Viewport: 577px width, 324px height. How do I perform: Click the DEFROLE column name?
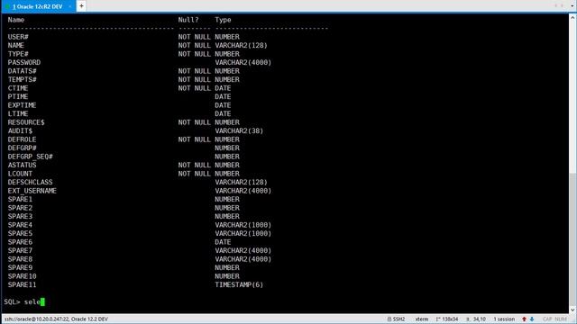[22, 139]
